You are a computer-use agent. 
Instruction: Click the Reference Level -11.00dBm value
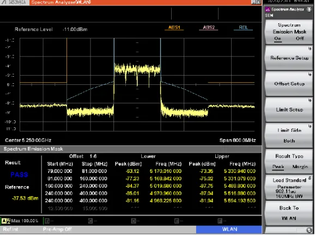[x=75, y=29]
